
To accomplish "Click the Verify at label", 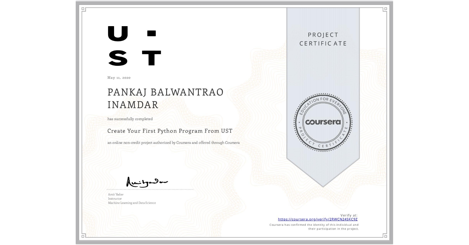I will click(x=349, y=215).
